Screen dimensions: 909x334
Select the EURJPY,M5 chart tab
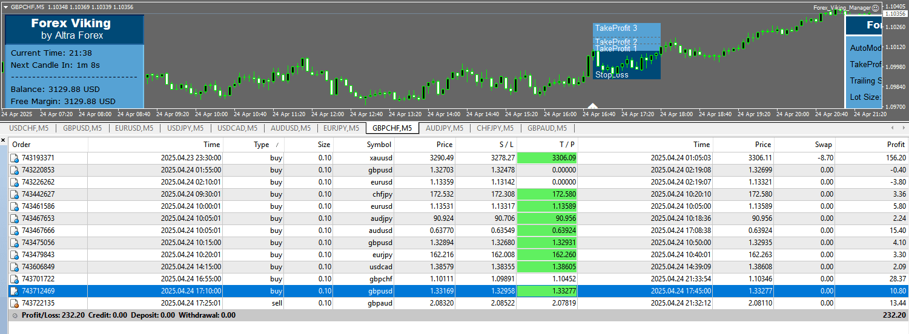[x=341, y=128]
